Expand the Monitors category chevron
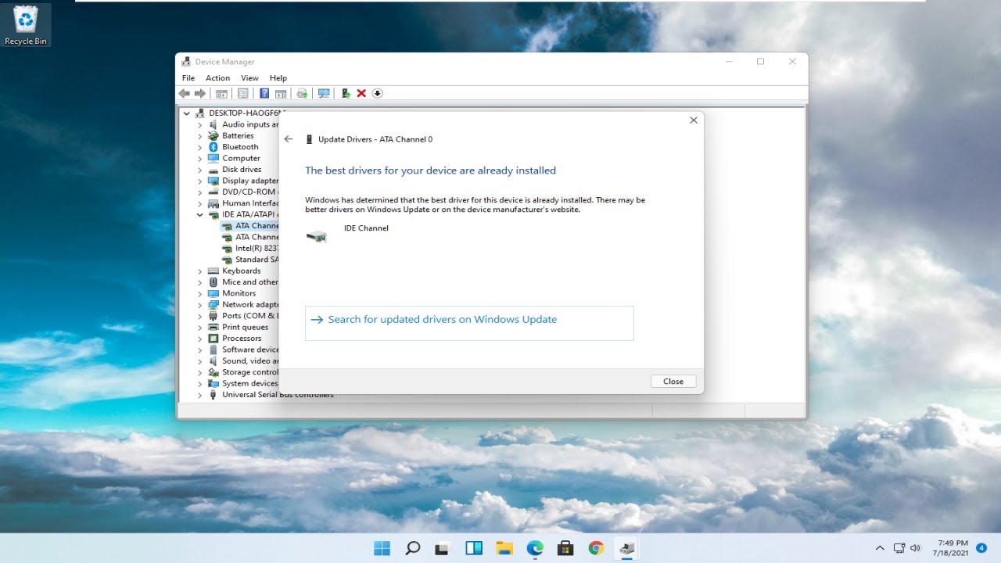The height and width of the screenshot is (563, 1001). 199,293
